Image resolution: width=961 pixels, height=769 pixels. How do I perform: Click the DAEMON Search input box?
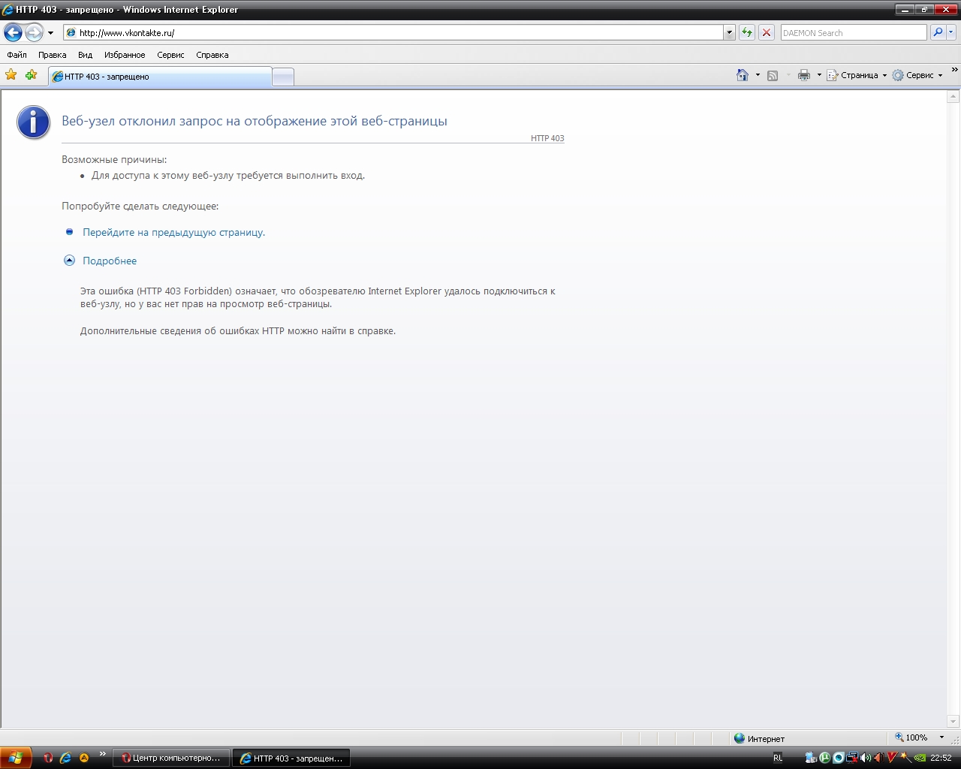(854, 33)
